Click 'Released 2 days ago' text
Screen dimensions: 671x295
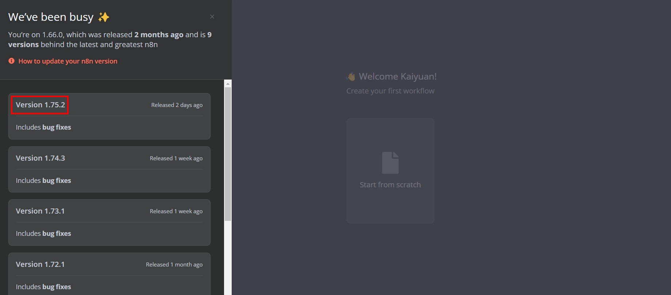[x=177, y=105]
